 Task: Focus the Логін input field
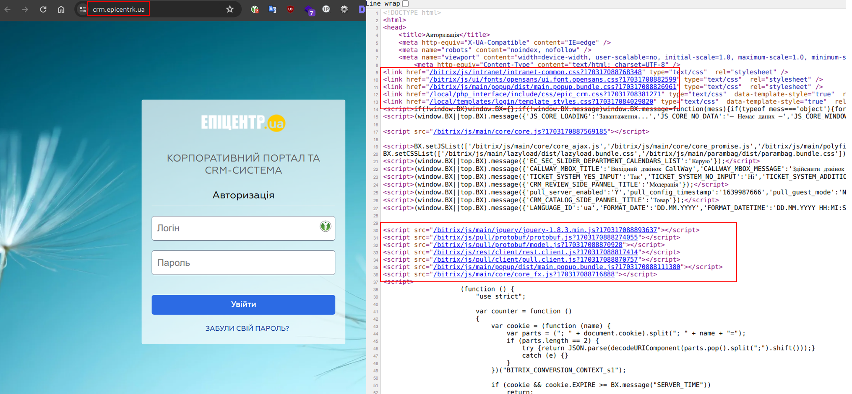pos(243,228)
